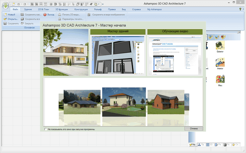Click the undo arrow in quick access toolbar
Image resolution: width=246 pixels, height=153 pixels.
(18, 4)
